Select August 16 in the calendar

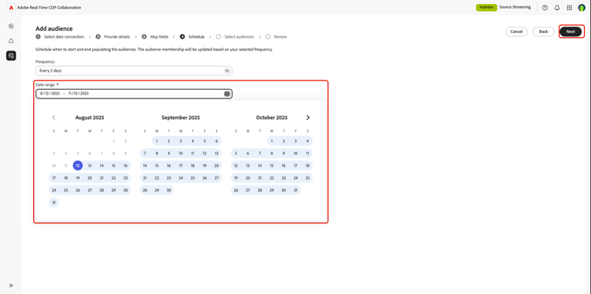(125, 166)
